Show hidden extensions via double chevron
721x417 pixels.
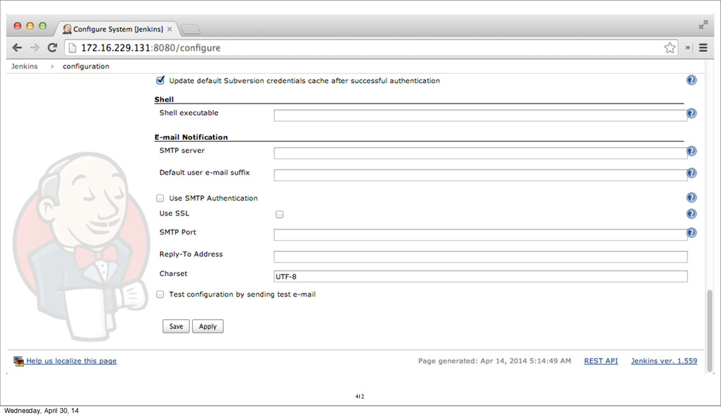[687, 47]
